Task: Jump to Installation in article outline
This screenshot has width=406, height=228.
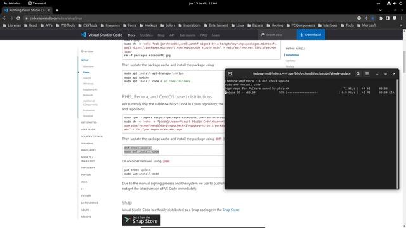Action: pos(292,55)
